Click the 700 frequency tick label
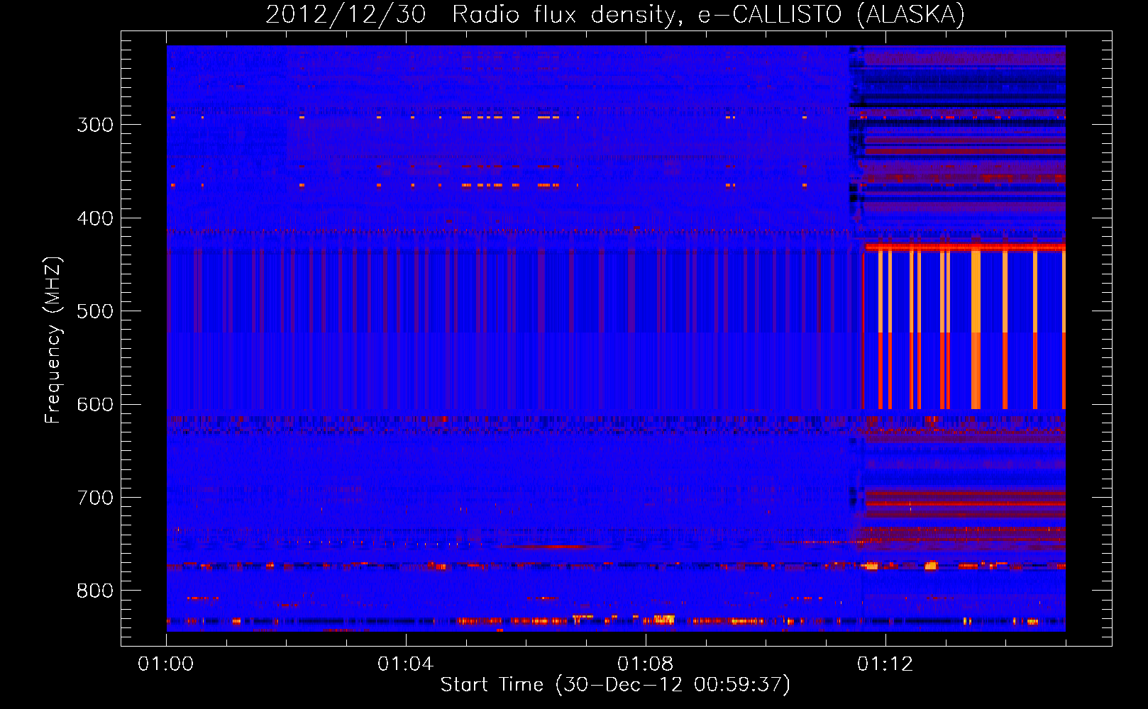This screenshot has width=1148, height=709. (95, 498)
